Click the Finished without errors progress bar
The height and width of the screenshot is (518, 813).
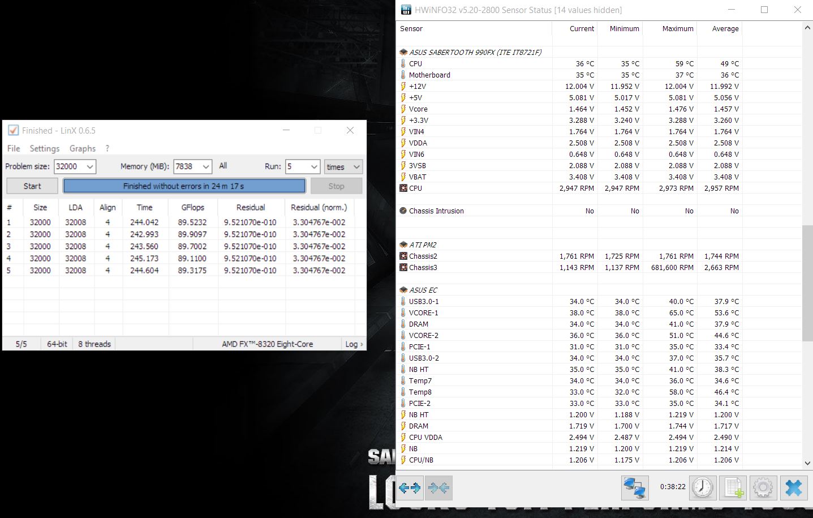coord(184,186)
